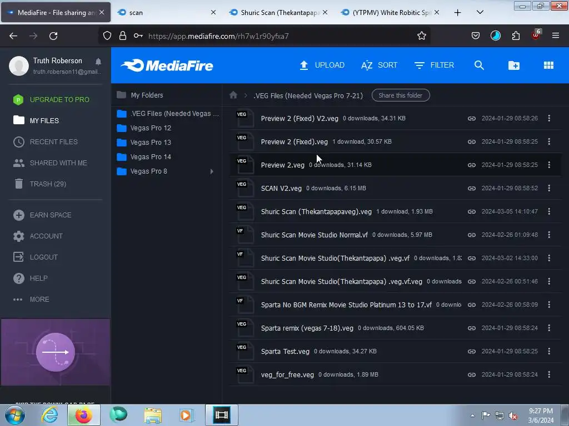569x426 pixels.
Task: Select Vegas Pro 13 folder in tree
Action: [151, 143]
